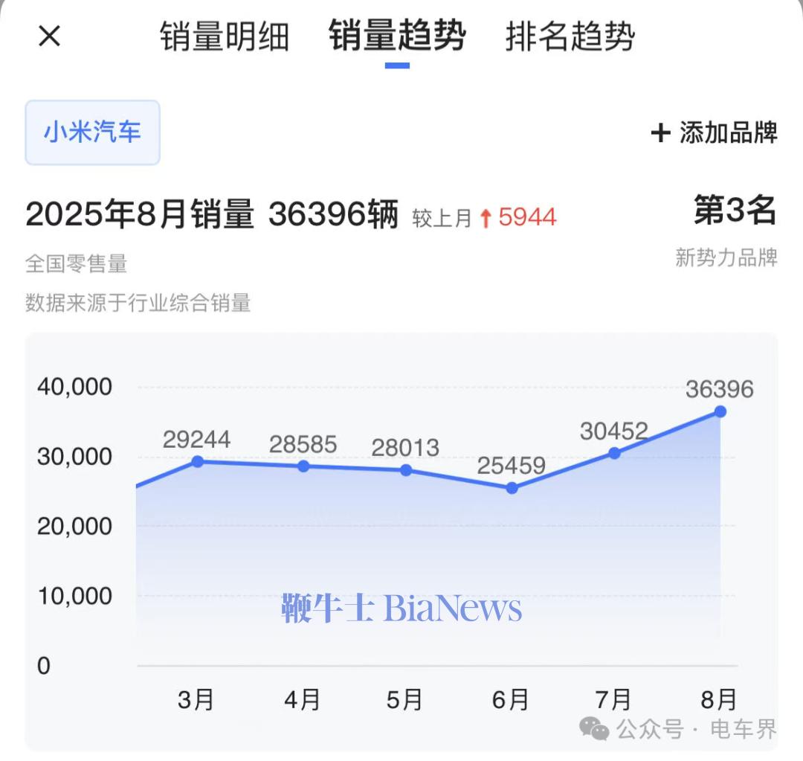Click the 6月 axis label
This screenshot has width=803, height=761.
point(511,699)
